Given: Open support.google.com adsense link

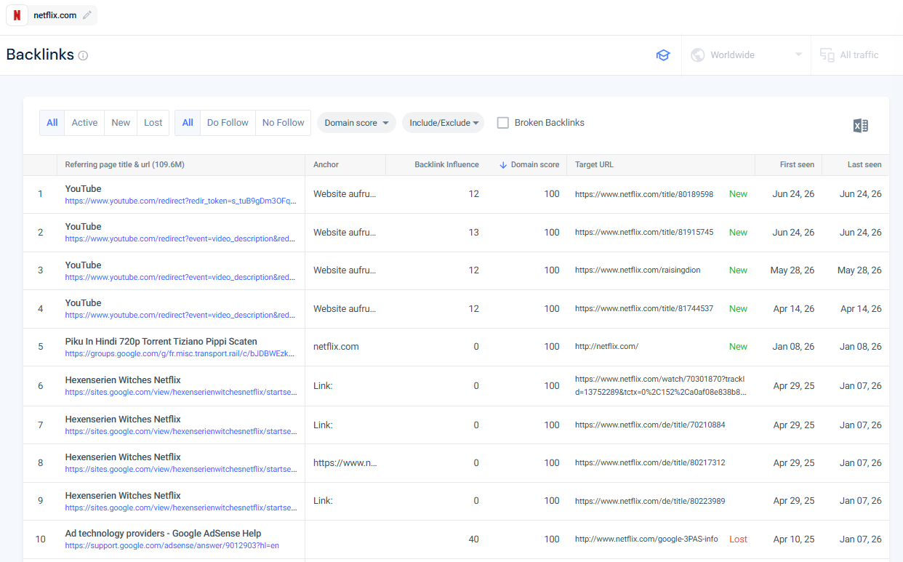Looking at the screenshot, I should click(172, 545).
